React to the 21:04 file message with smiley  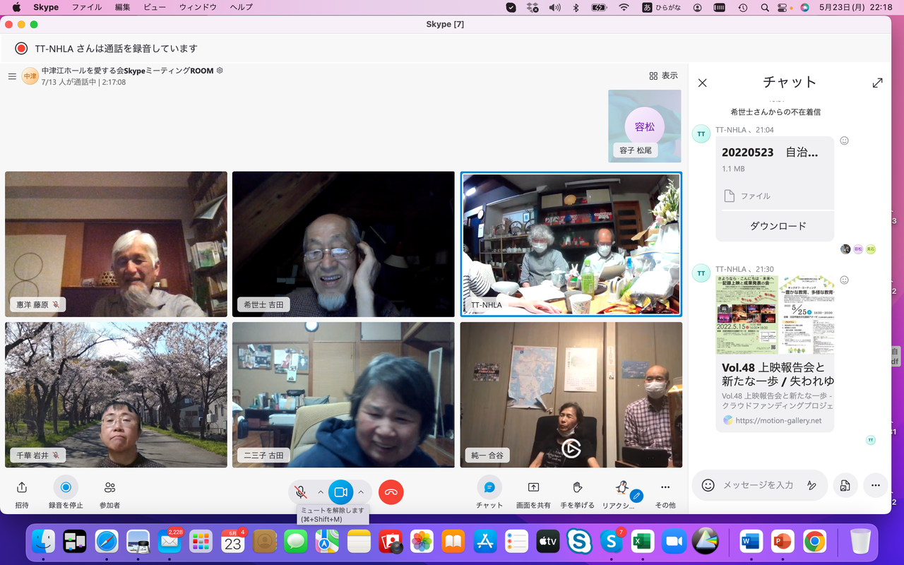coord(844,141)
